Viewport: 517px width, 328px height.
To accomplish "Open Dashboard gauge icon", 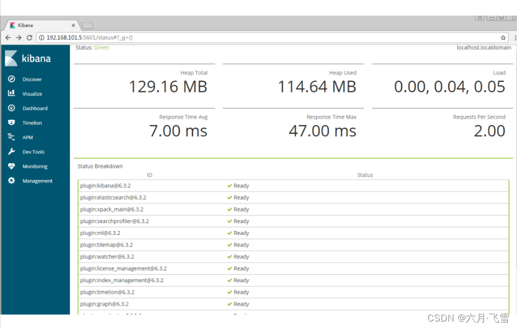I will pyautogui.click(x=11, y=108).
